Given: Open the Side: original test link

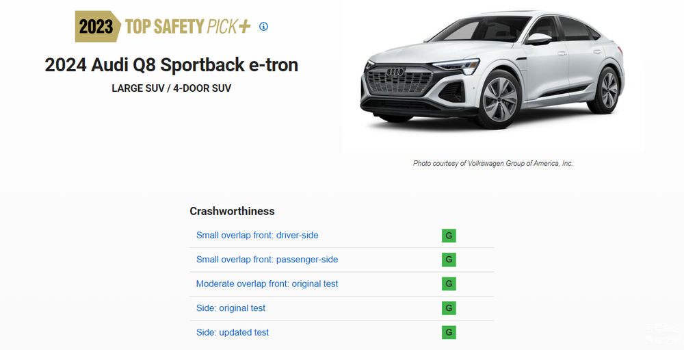Looking at the screenshot, I should click(231, 308).
